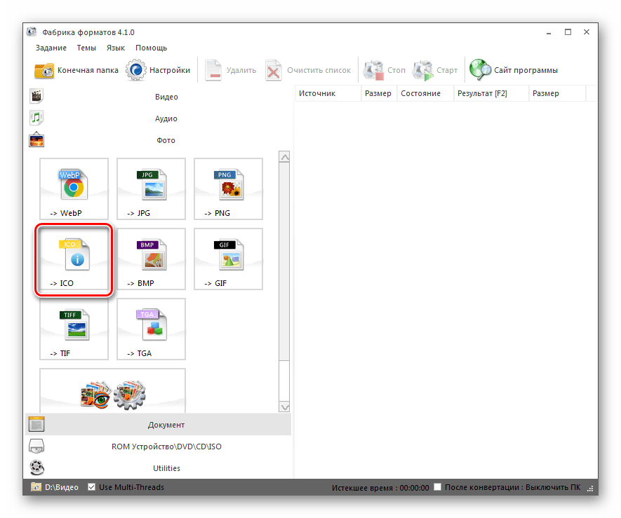Click the Результат [F2] column header

pyautogui.click(x=491, y=93)
